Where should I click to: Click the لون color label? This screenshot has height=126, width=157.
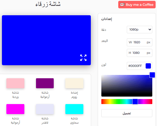(104, 65)
